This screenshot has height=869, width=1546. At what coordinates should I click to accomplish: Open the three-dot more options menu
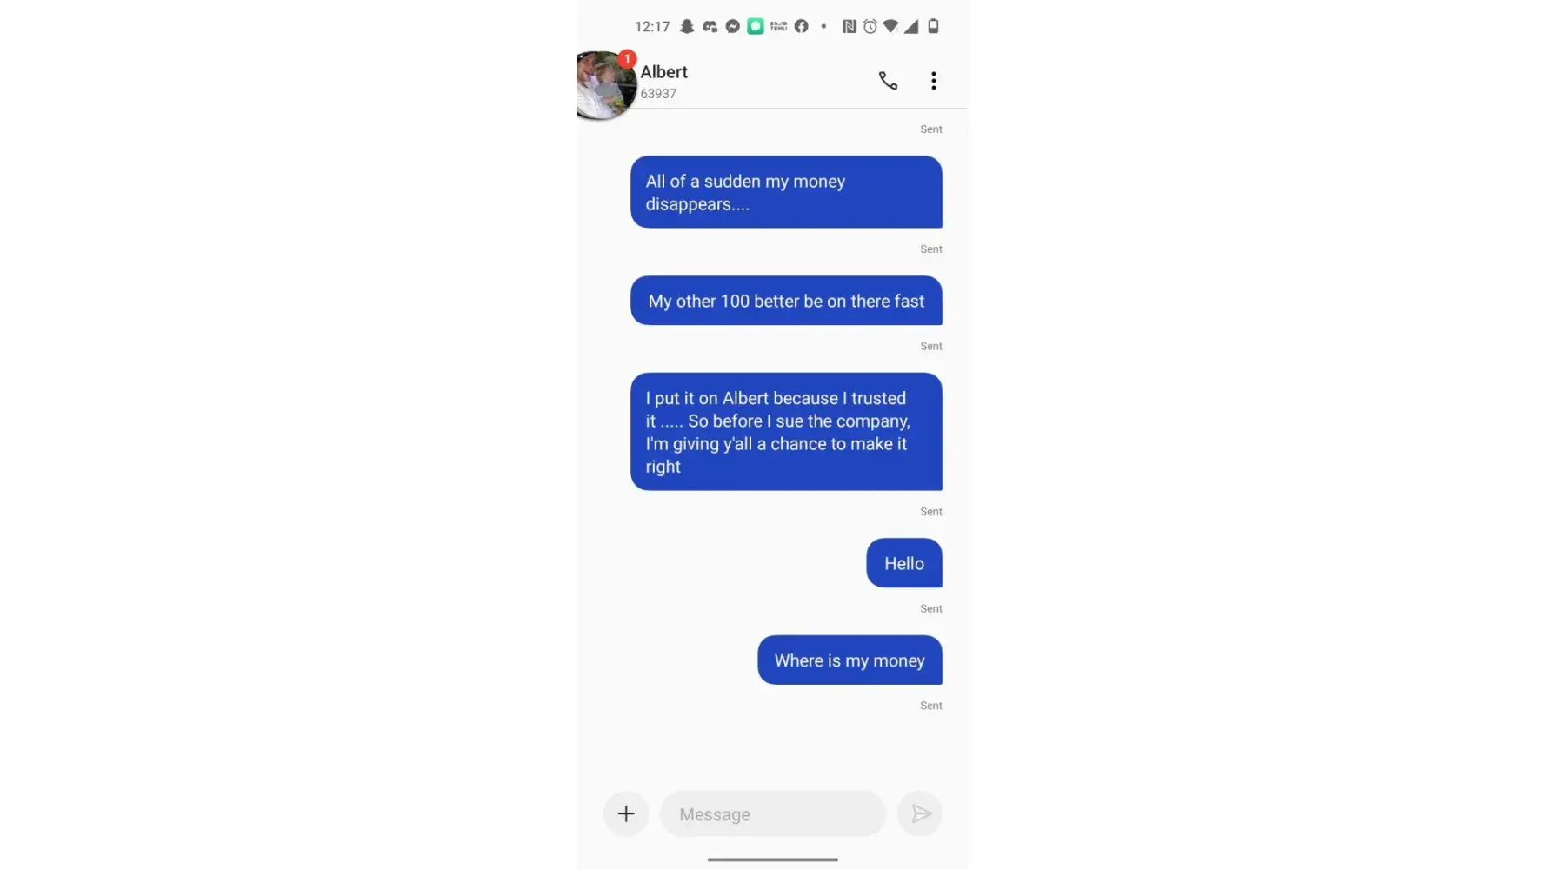coord(934,81)
